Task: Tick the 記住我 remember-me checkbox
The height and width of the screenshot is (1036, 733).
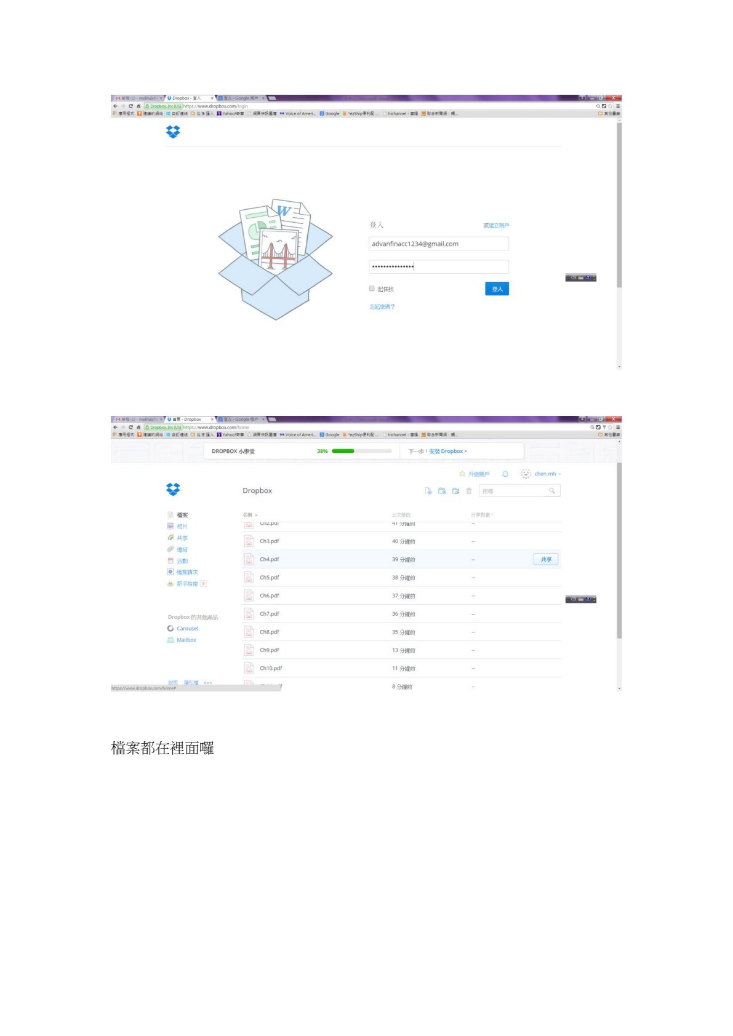Action: coord(372,289)
